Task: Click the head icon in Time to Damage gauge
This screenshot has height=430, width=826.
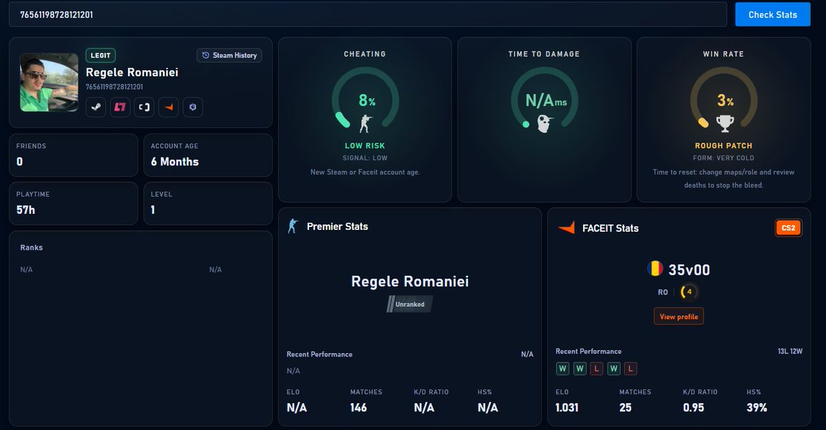Action: (544, 125)
